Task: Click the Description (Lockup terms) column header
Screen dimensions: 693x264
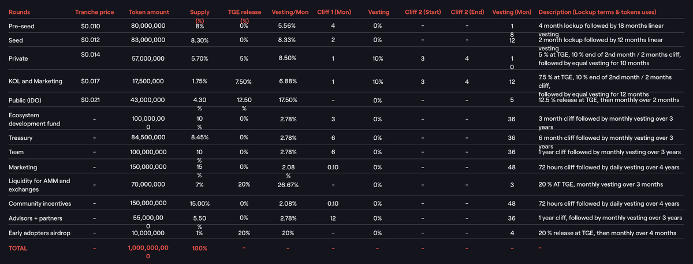Action: click(x=601, y=12)
